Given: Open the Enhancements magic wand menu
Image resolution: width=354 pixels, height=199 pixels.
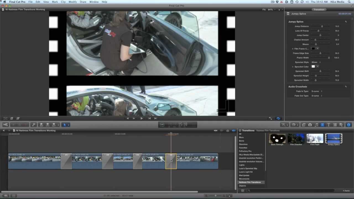Looking at the screenshot, I should [285, 125].
